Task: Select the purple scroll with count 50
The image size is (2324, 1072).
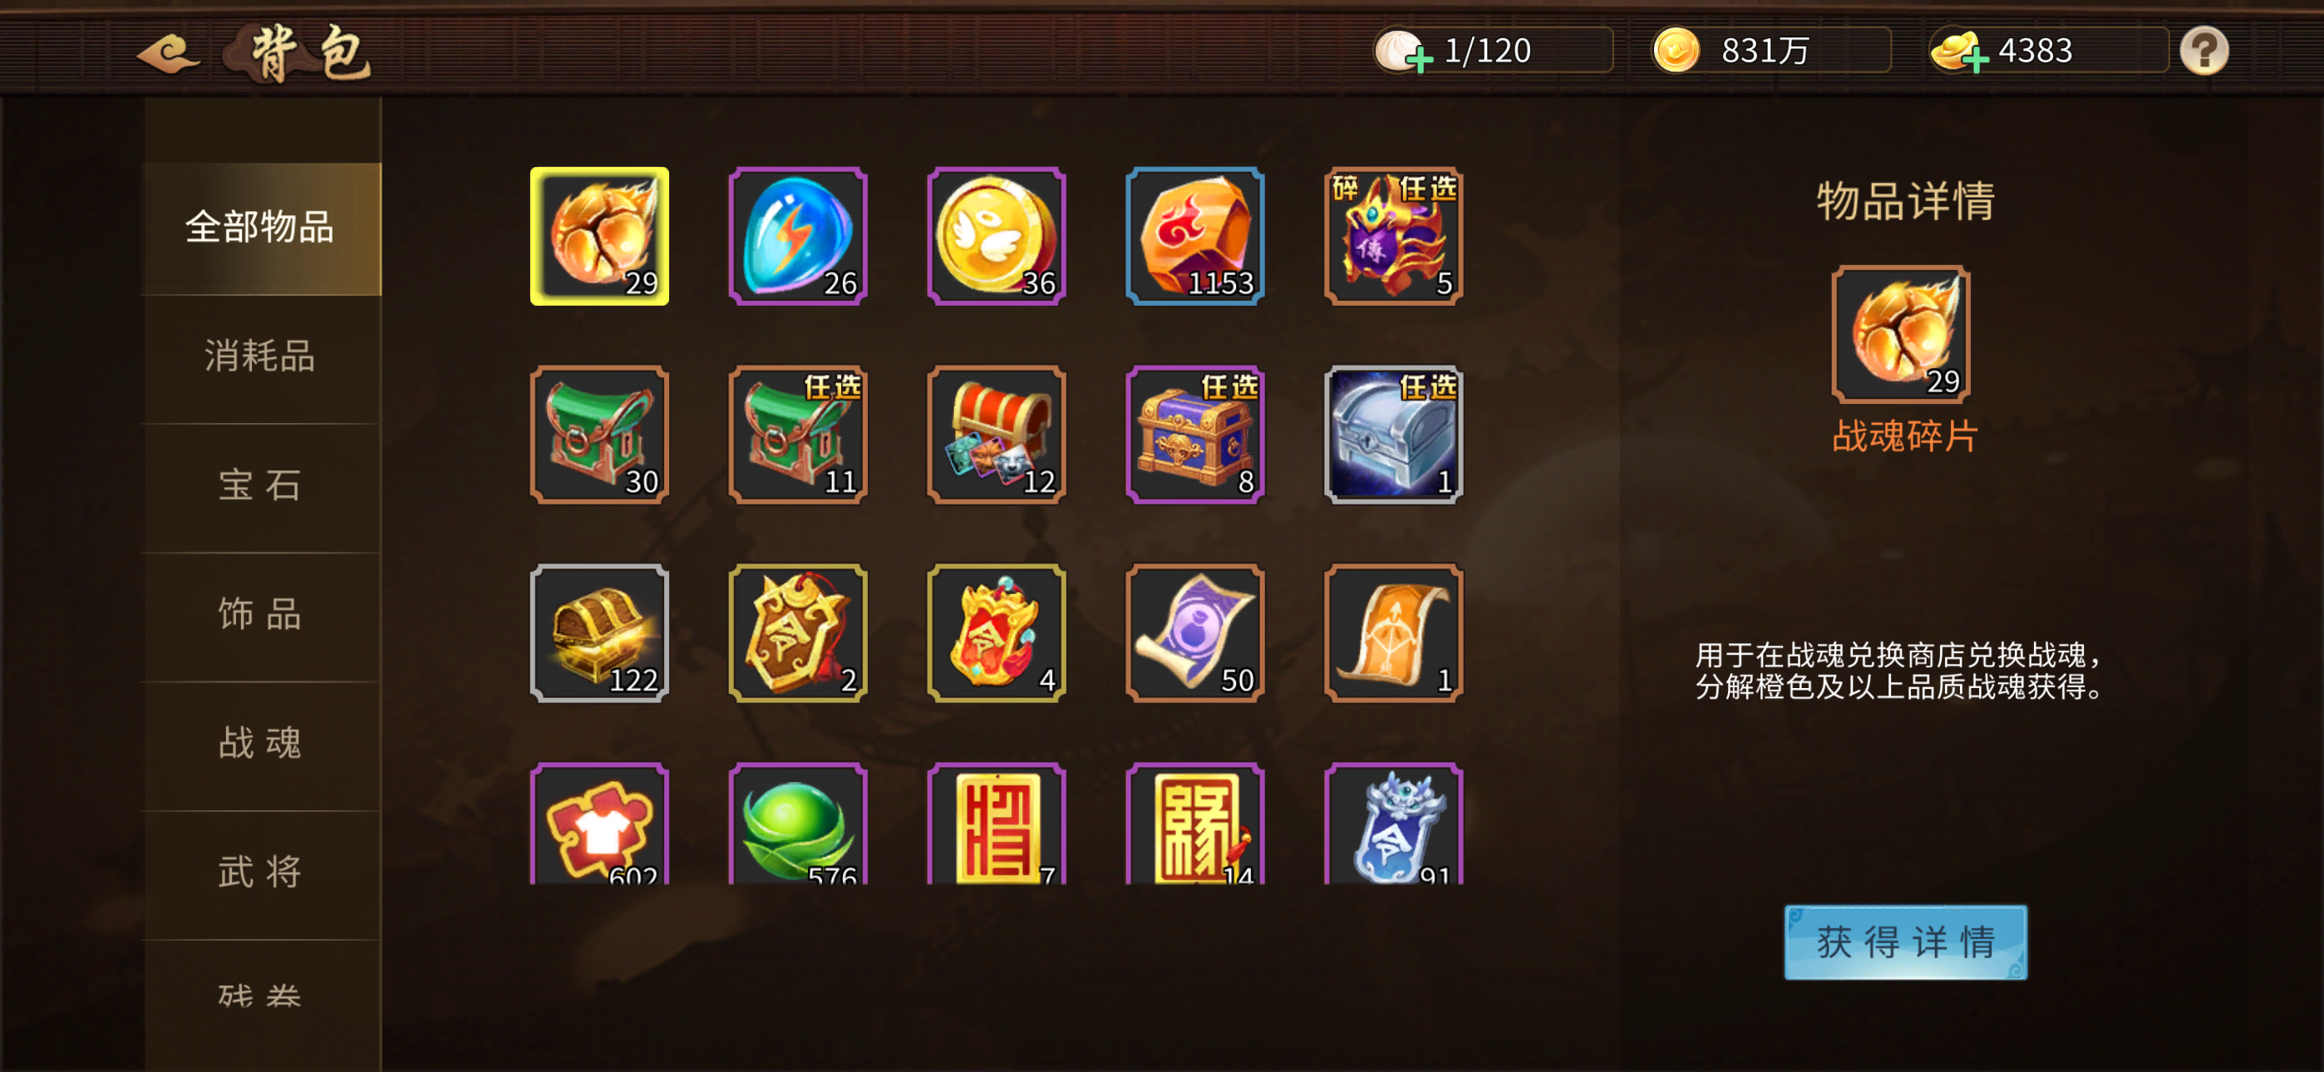Action: click(x=1194, y=633)
